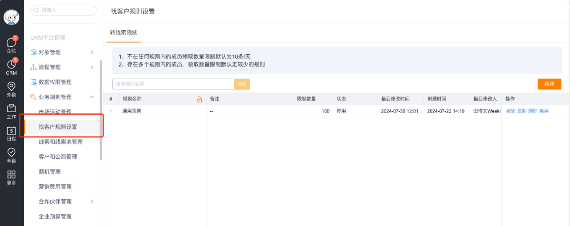Click 删除 link for 通用规则
Screen dimensions: 570x226
pos(533,111)
